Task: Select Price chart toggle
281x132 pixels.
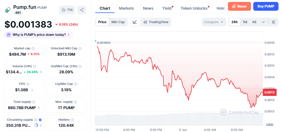Action: pos(102,22)
